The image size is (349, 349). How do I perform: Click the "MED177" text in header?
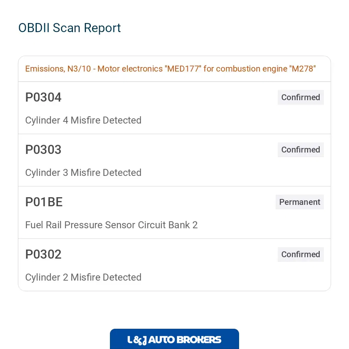(x=183, y=69)
